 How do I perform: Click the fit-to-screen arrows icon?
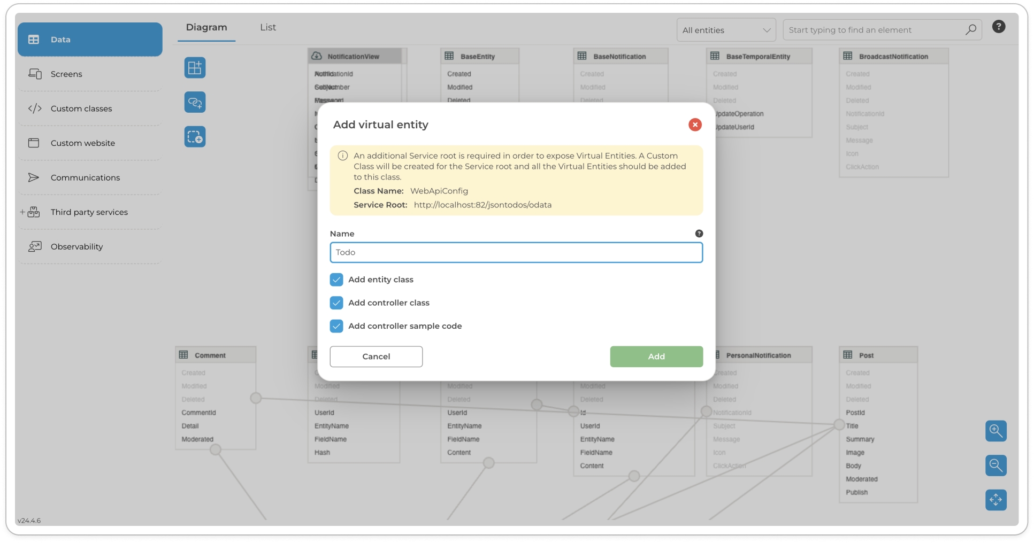coord(995,500)
